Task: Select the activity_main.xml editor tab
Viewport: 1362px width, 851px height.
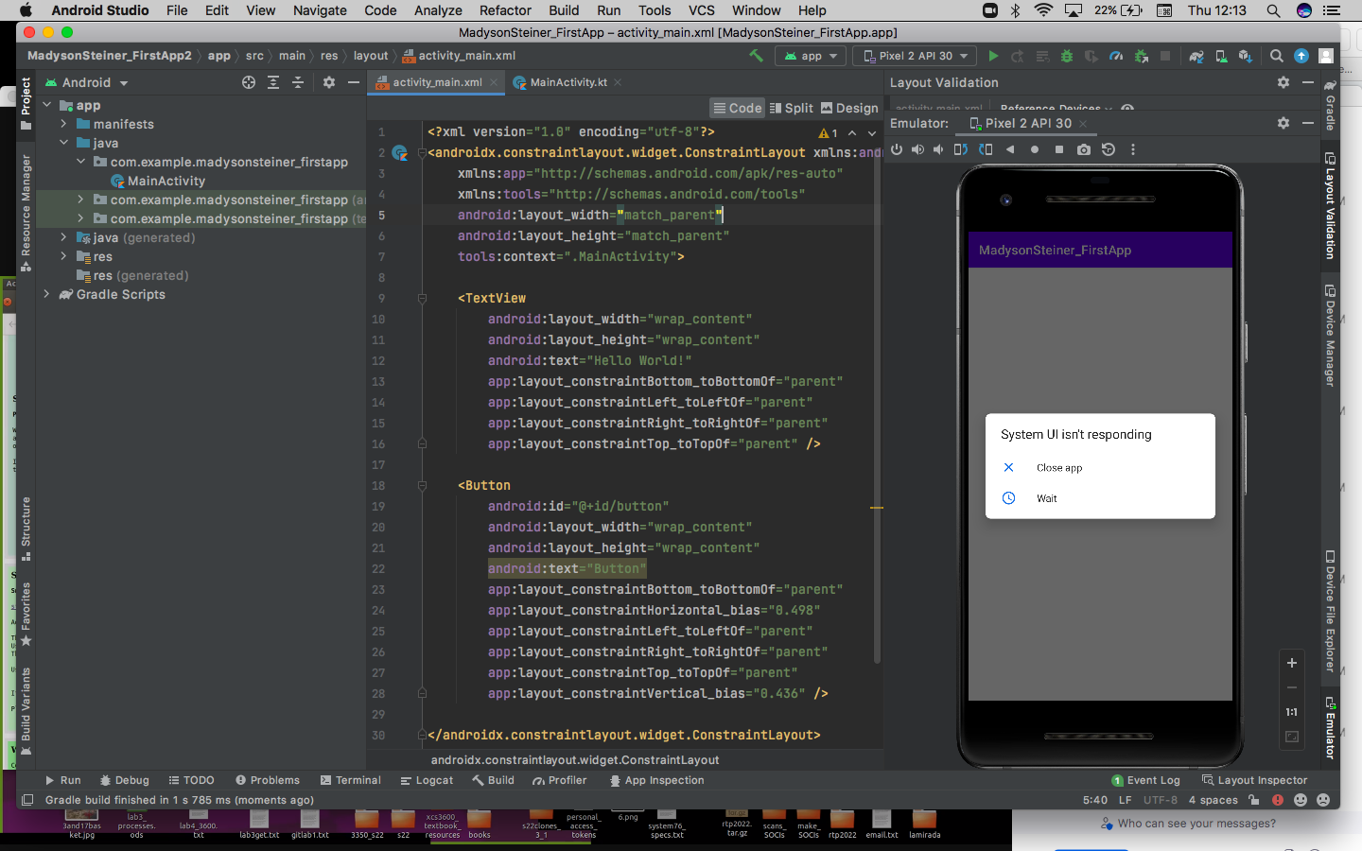Action: tap(437, 82)
